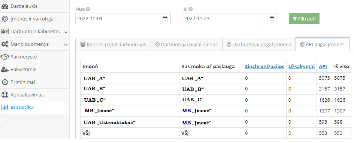Open calendar picker for Iki date
Screen dimensions: 354x143
pos(272,19)
